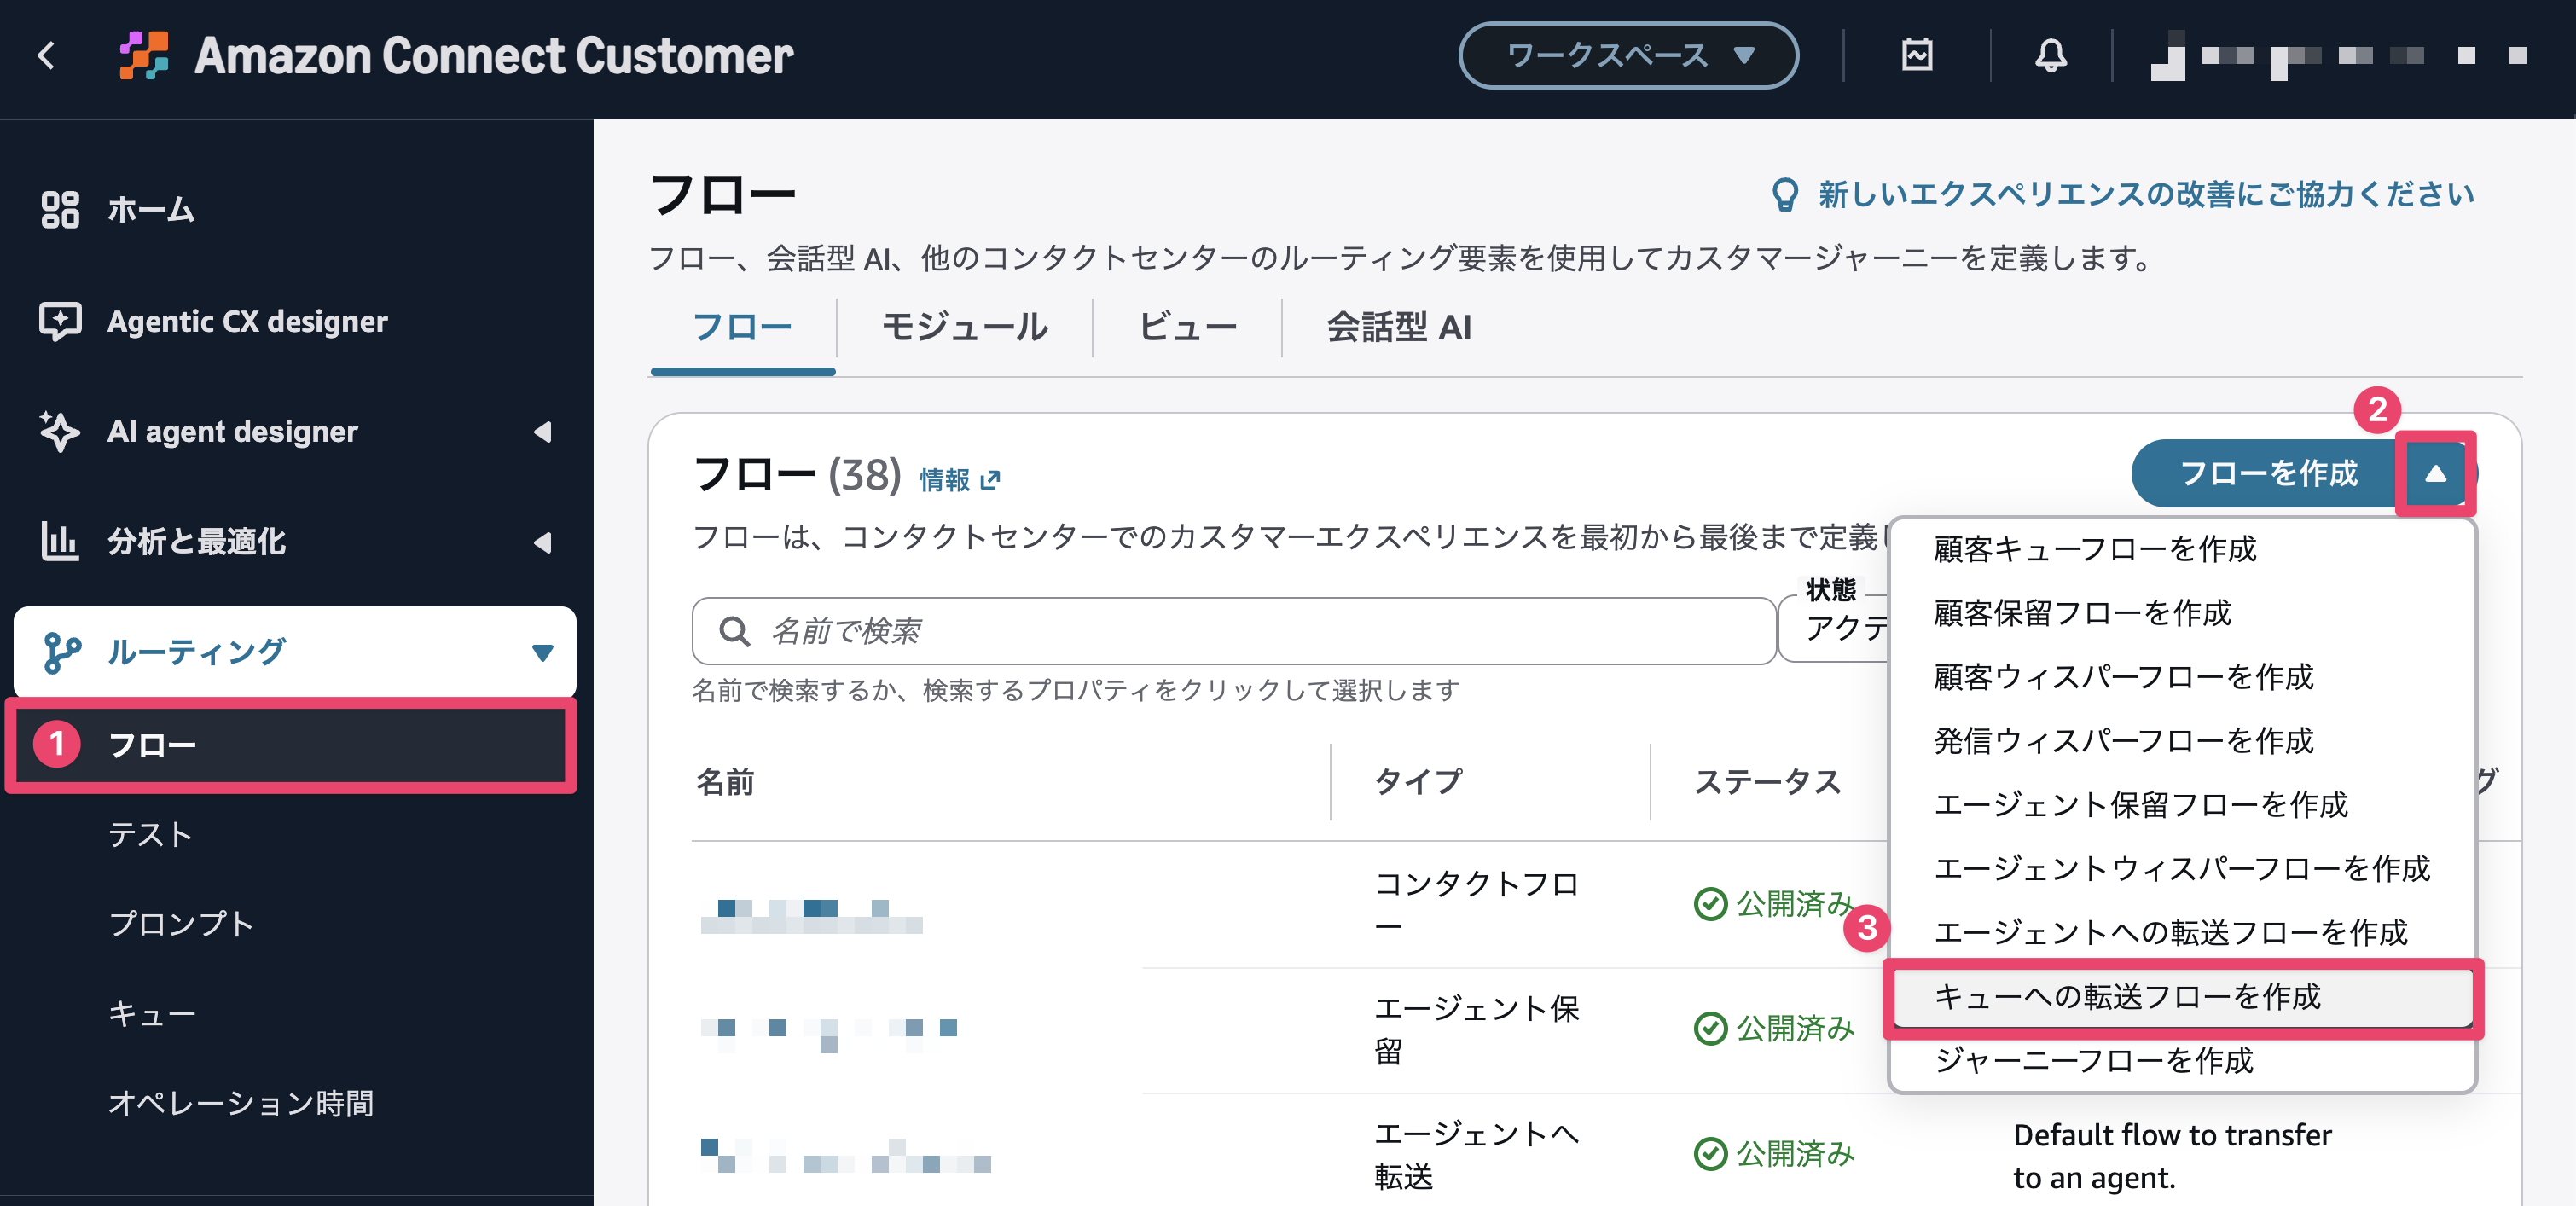Click the search magnifier icon
Viewport: 2576px width, 1206px height.
(735, 631)
